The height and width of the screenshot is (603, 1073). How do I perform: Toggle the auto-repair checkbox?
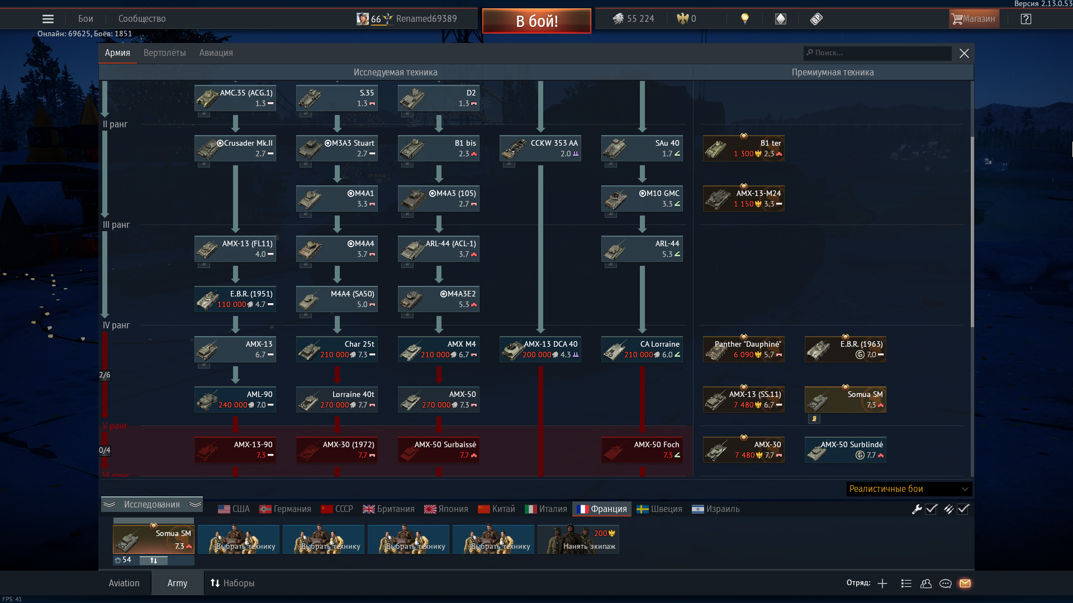pos(931,509)
